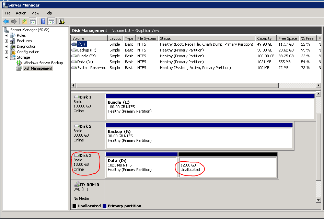Select the Backup (F:) partition on Disk 2
324x219 pixels.
199,136
